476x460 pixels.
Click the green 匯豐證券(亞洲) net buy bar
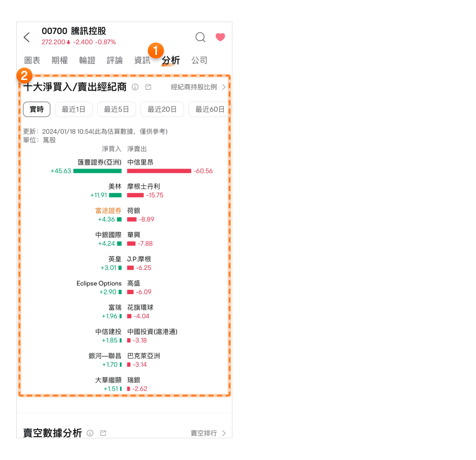coord(97,171)
